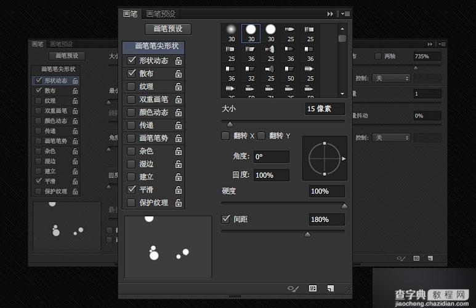The width and height of the screenshot is (476, 308).
Task: Enable the 翻转 X checkbox
Action: click(225, 135)
